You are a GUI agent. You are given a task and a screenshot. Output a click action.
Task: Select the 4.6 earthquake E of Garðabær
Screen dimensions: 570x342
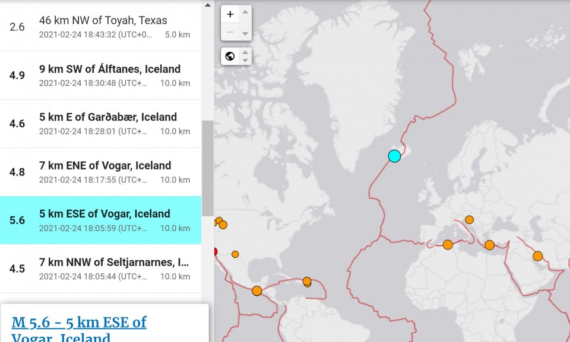[100, 123]
